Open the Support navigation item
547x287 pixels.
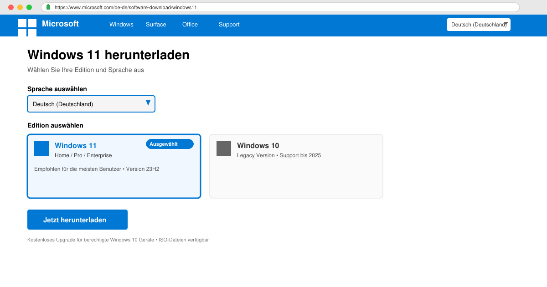point(229,25)
